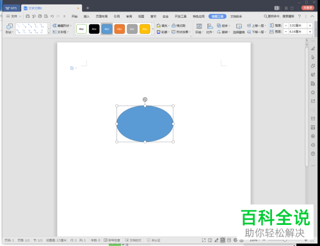Image resolution: width=320 pixels, height=246 pixels.
Task: Switch to the Developer Tools (开发工具) tab
Action: coord(180,17)
